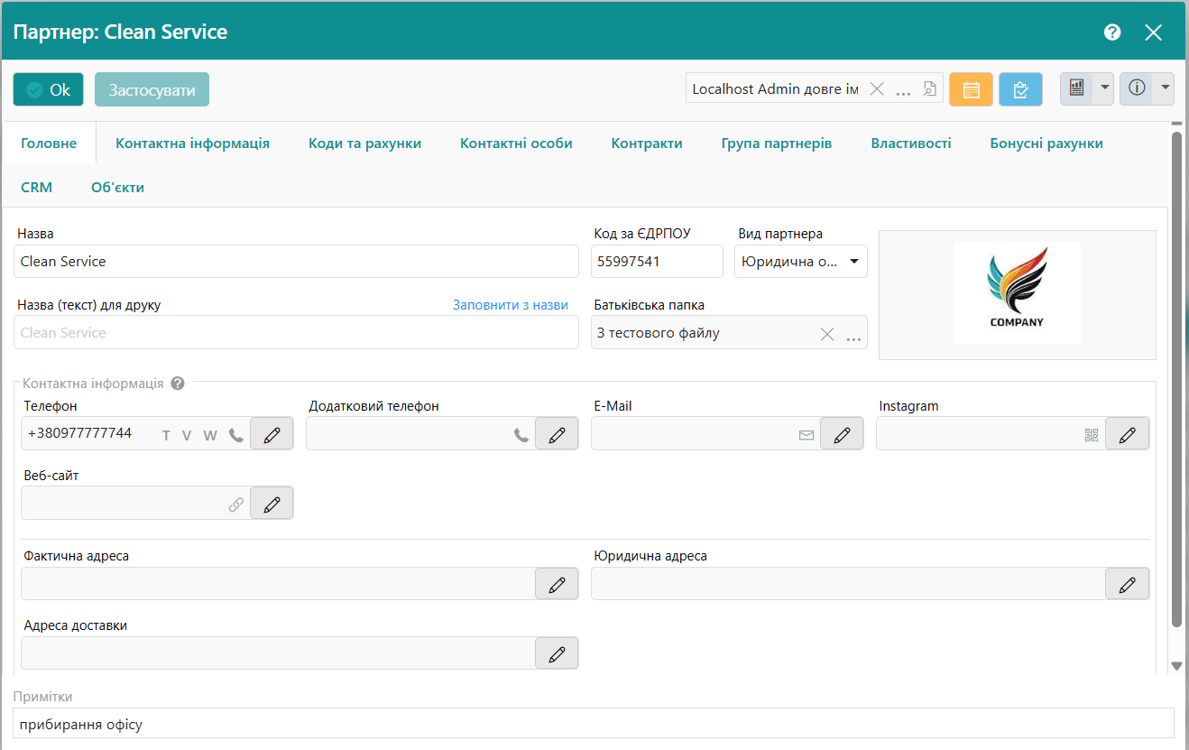Close the Партнер dialog window

(x=1153, y=32)
